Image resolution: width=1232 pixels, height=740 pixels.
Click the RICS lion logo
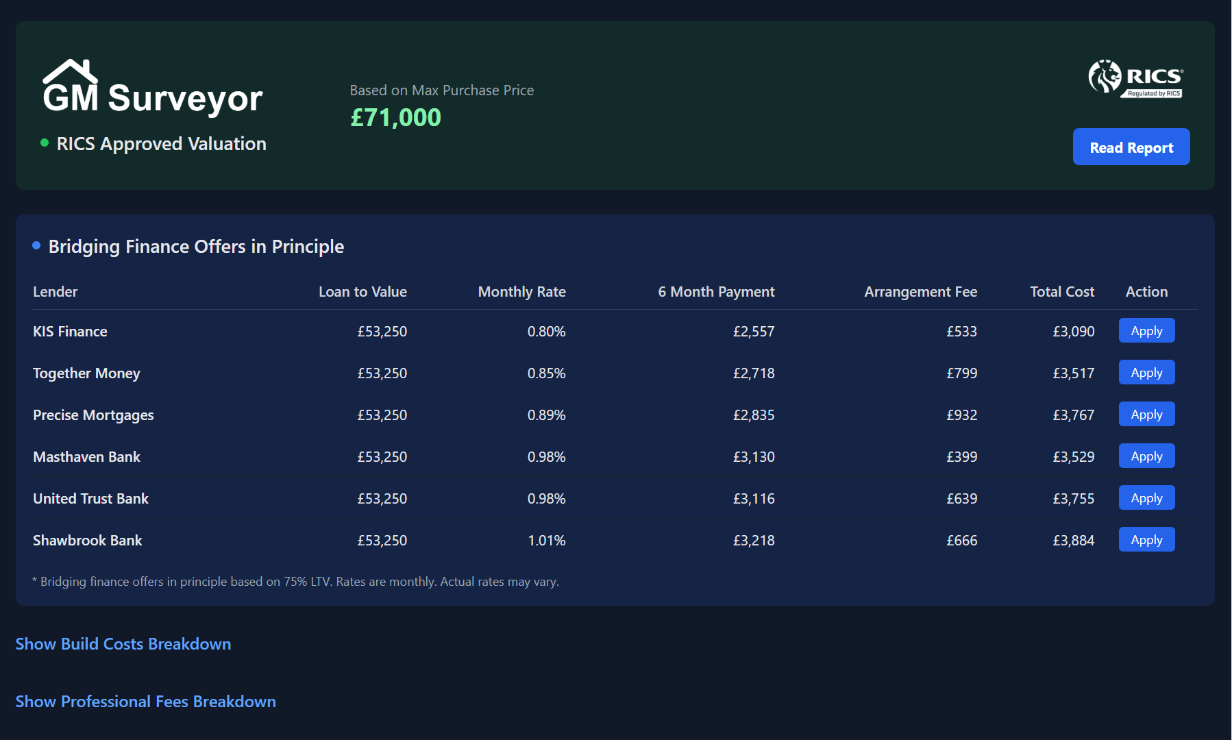tap(1136, 78)
